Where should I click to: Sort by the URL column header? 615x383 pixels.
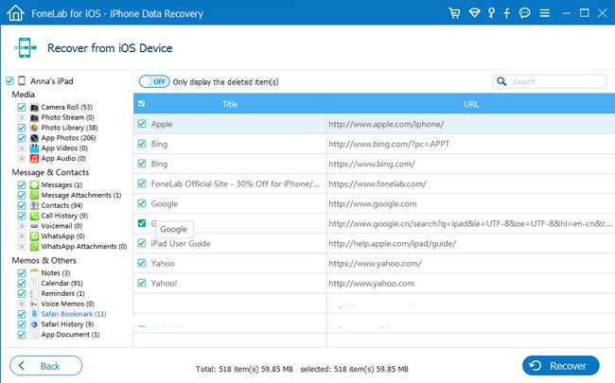(470, 104)
